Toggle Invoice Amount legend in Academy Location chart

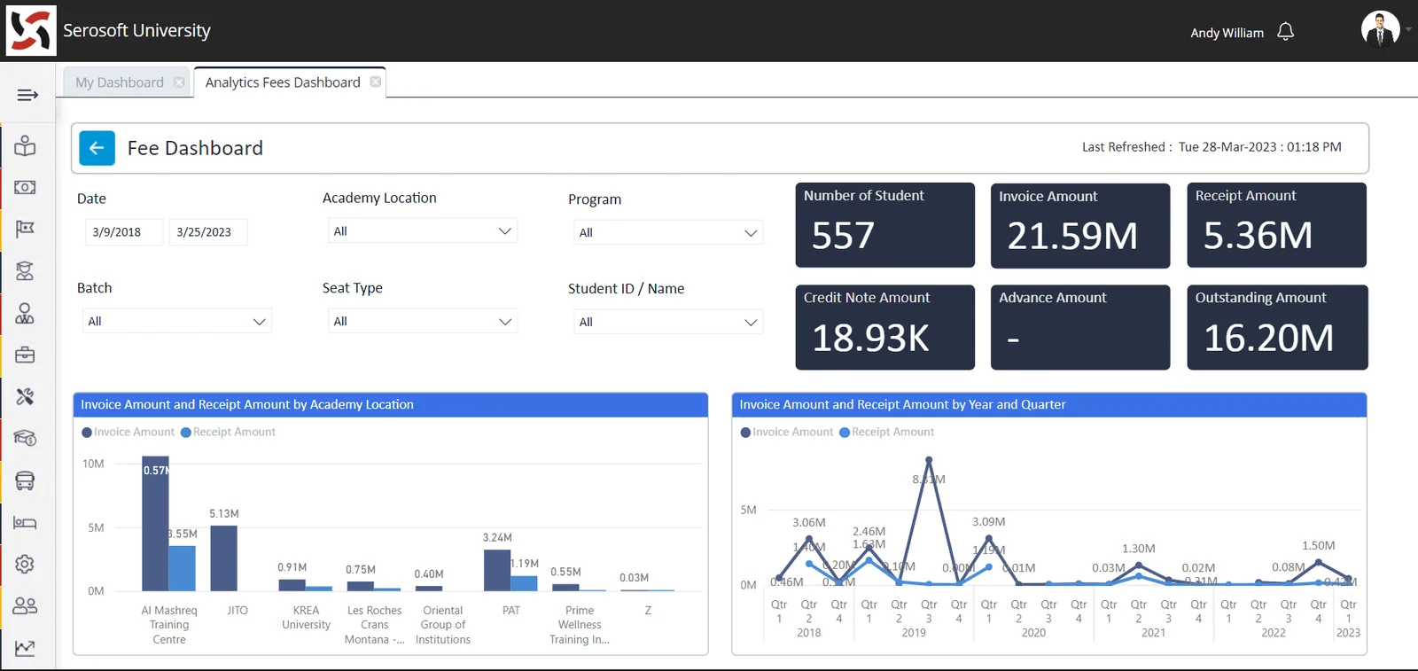(x=129, y=433)
